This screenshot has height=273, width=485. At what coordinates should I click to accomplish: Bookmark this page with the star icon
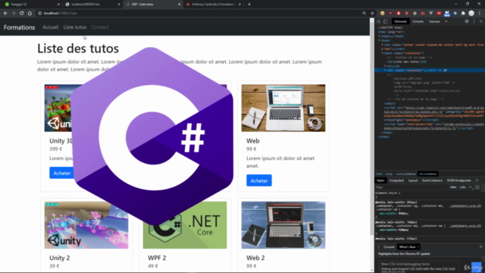point(372,14)
